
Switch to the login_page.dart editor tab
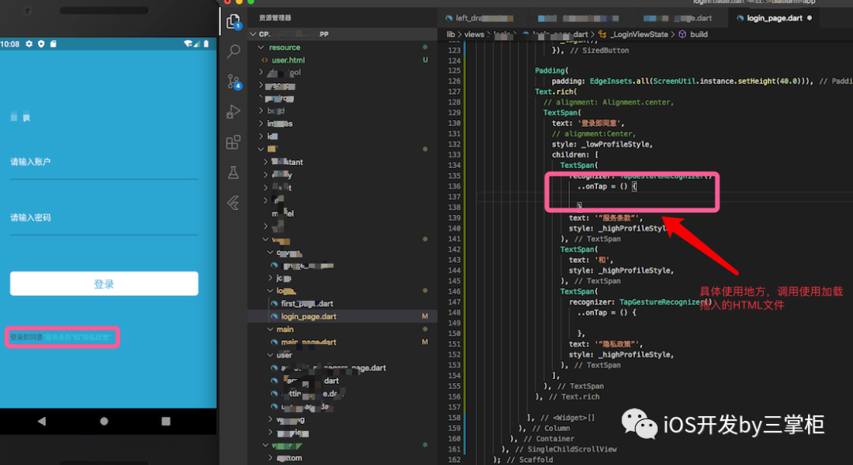(774, 18)
